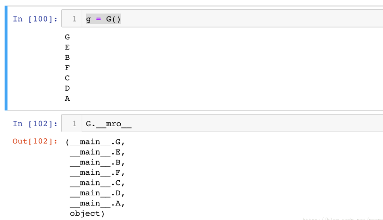Click output line 'B' under cell 100
Screen dimensions: 383x220
[x=67, y=57]
